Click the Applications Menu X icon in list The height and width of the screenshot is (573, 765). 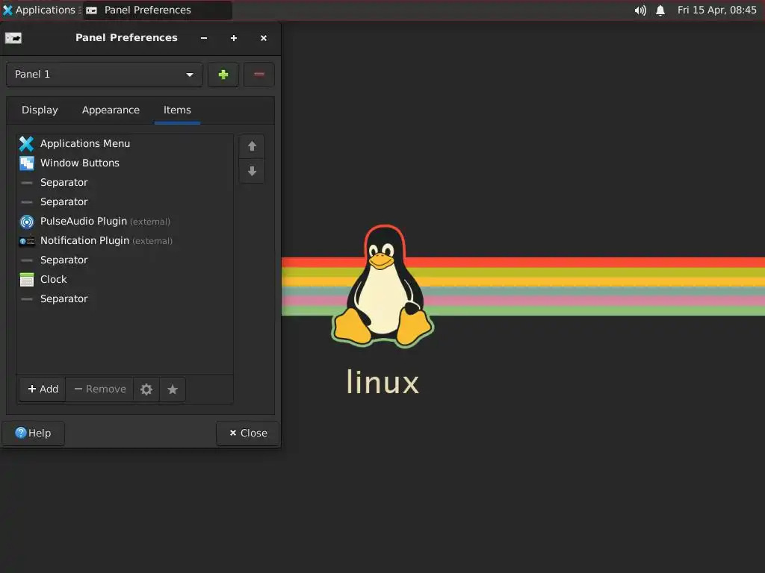(27, 144)
